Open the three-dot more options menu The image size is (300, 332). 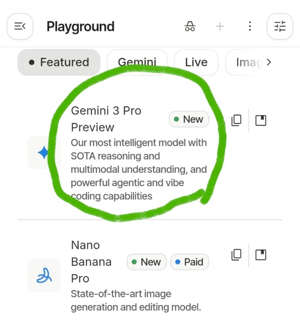click(250, 26)
